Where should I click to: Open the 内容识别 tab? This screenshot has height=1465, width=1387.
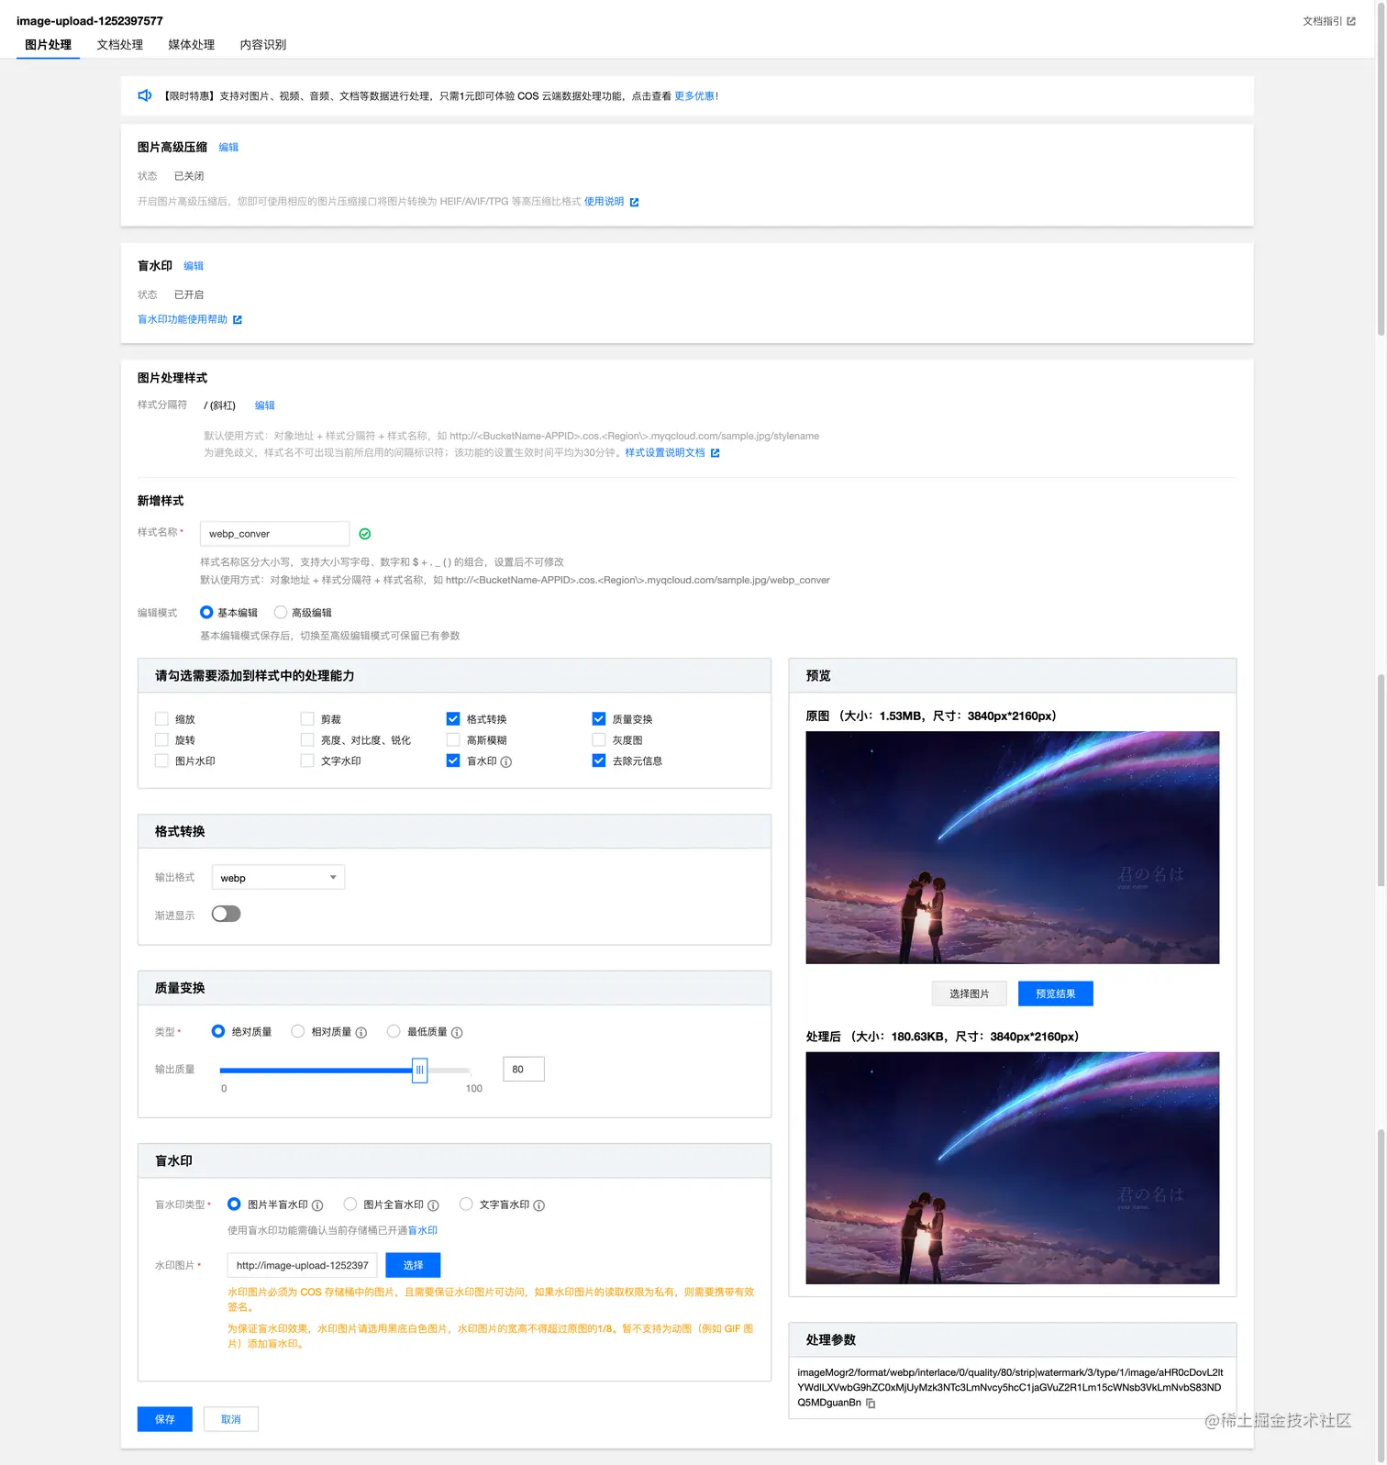[x=262, y=44]
